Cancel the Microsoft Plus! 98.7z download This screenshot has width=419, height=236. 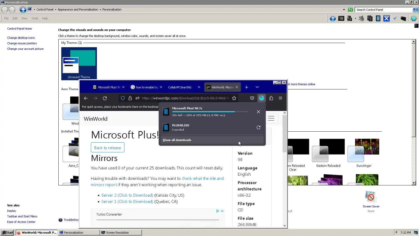tap(258, 112)
